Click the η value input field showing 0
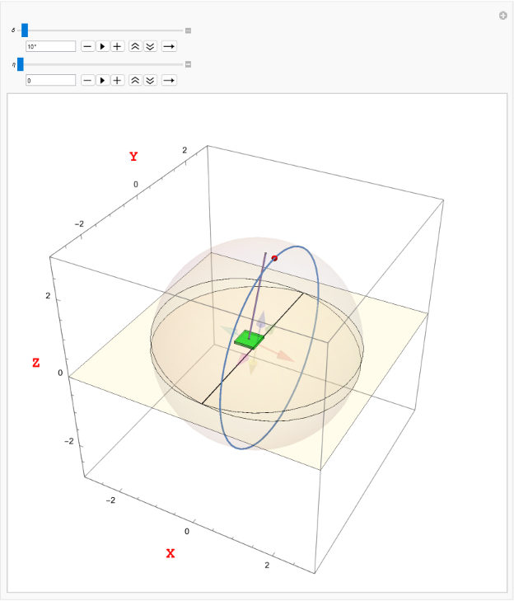Viewport: 514px width, 601px height. (50, 80)
